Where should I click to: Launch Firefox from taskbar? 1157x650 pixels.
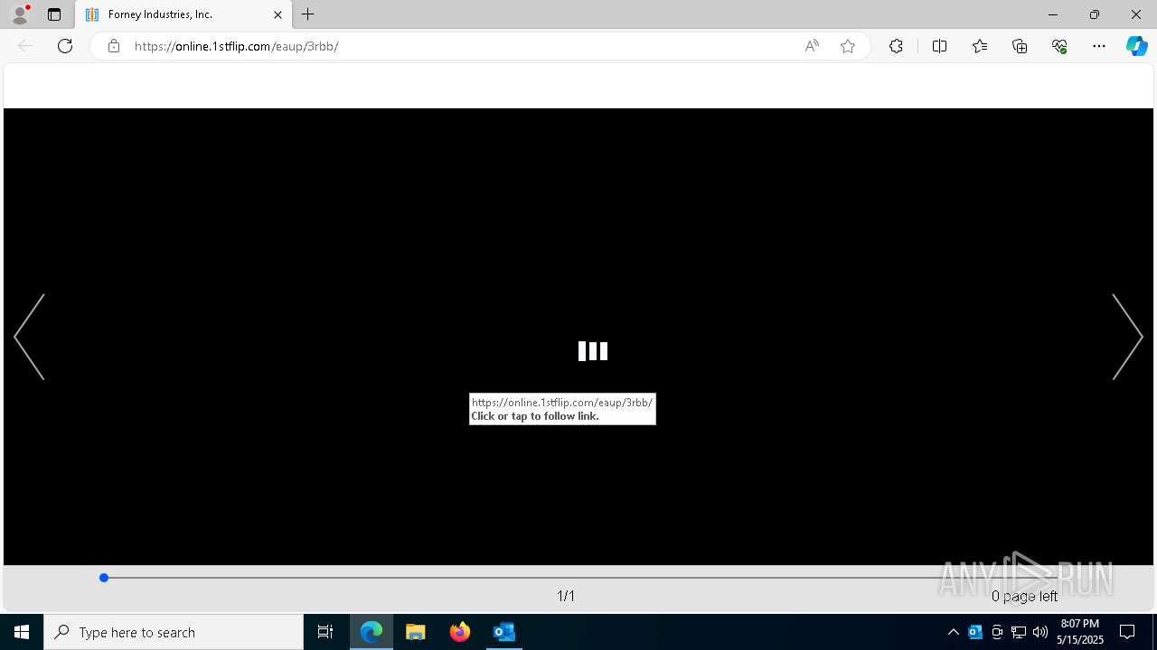(460, 632)
